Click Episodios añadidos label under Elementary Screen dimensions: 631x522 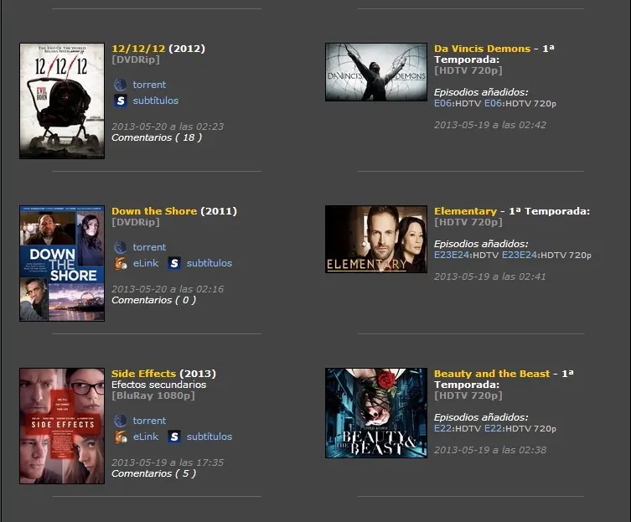481,244
